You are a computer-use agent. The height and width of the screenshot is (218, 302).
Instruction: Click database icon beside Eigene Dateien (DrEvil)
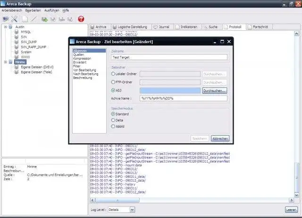(x=17, y=67)
